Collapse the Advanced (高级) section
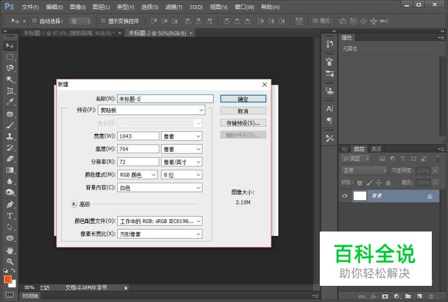448x302 pixels. coord(73,204)
